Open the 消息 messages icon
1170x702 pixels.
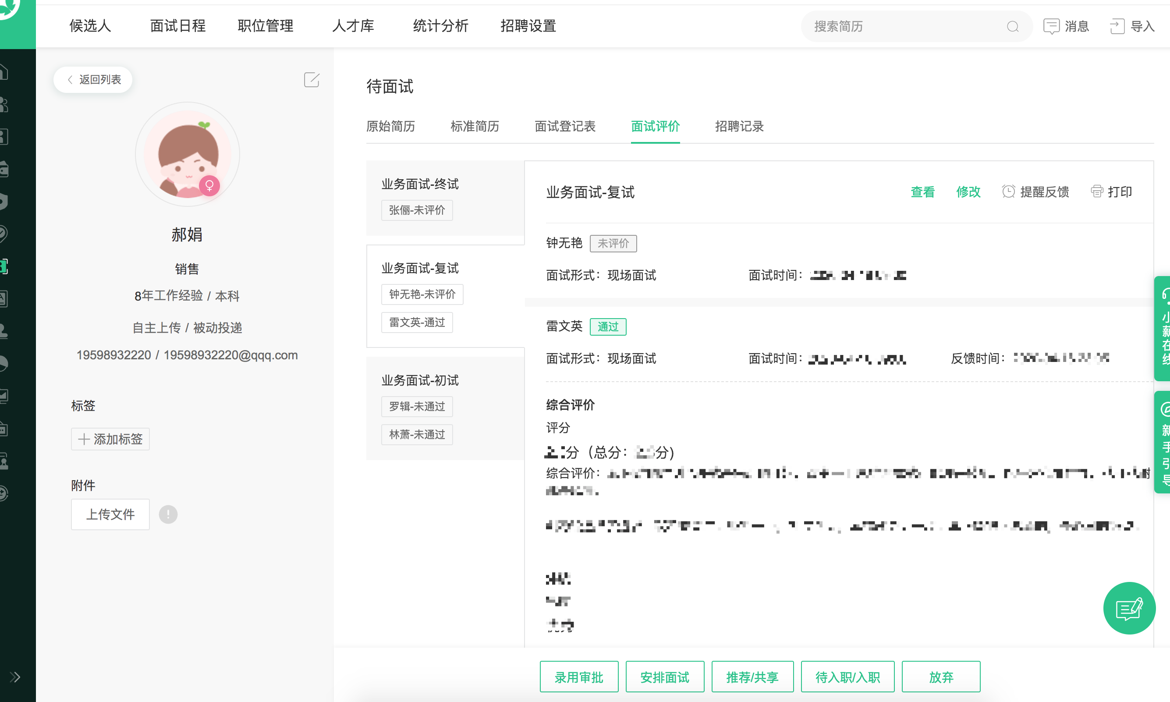tap(1051, 26)
